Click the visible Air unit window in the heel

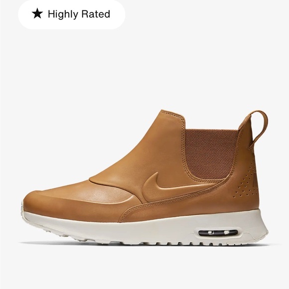[x=218, y=233]
